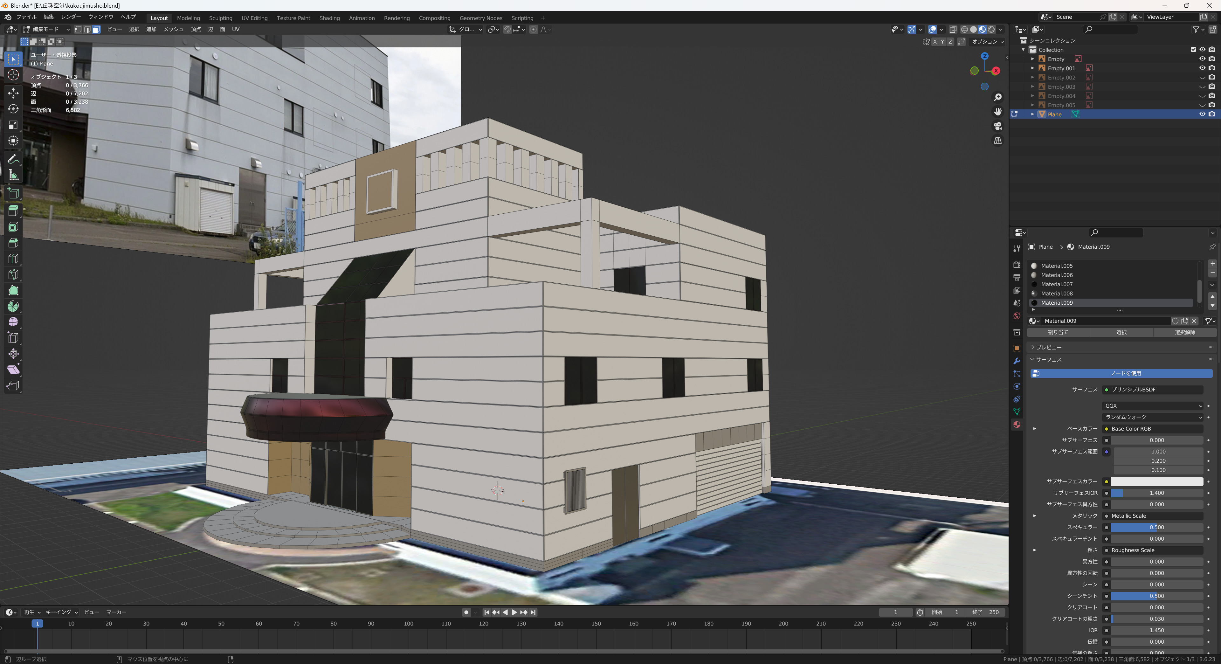1221x664 pixels.
Task: Open the サブサーフェスカラー color swatch
Action: click(x=1156, y=481)
